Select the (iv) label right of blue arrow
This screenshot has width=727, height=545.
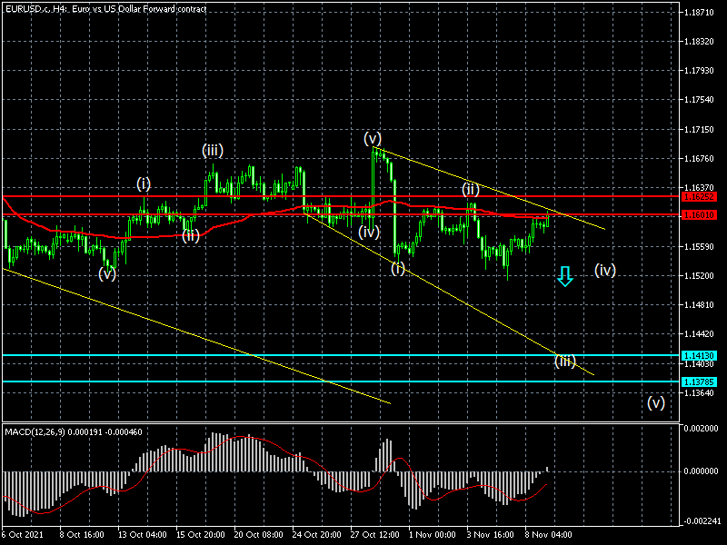[605, 270]
